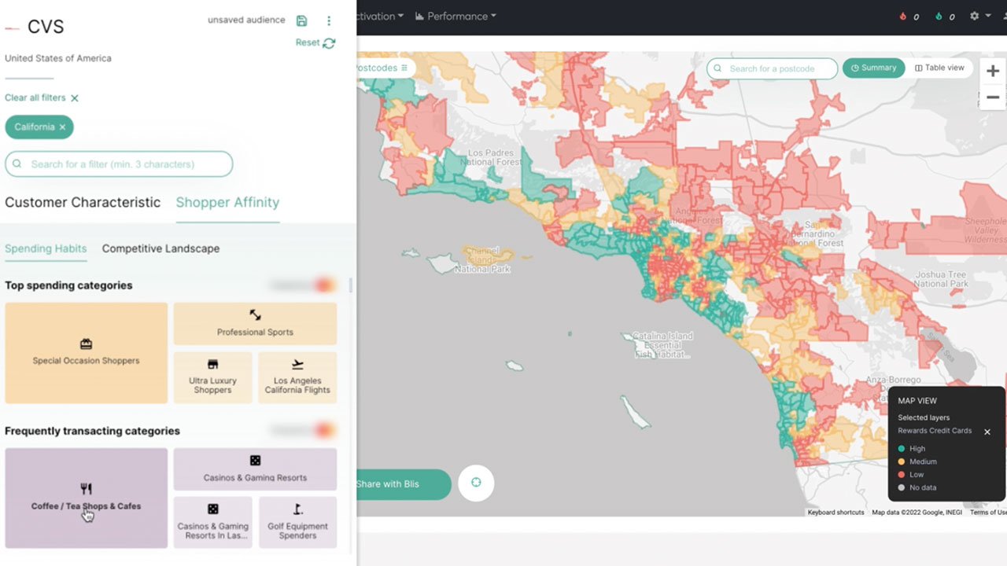Click the Clear all filters link

(x=35, y=97)
